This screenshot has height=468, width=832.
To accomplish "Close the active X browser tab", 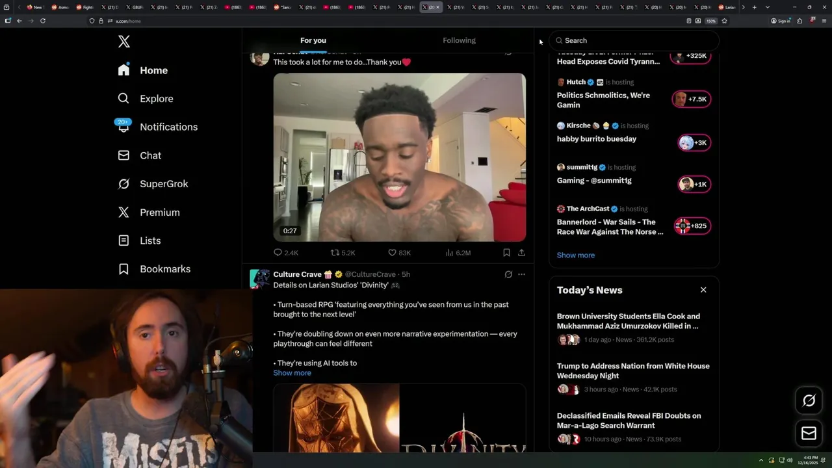I will click(x=437, y=7).
